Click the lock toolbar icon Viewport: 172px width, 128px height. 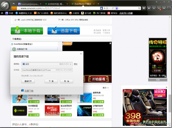(x=149, y=8)
